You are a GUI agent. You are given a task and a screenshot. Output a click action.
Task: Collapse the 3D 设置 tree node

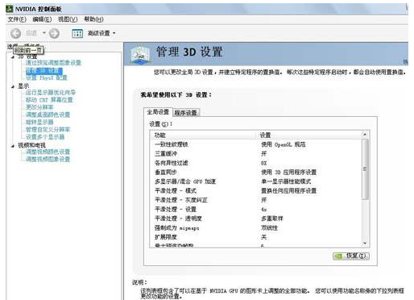13,57
